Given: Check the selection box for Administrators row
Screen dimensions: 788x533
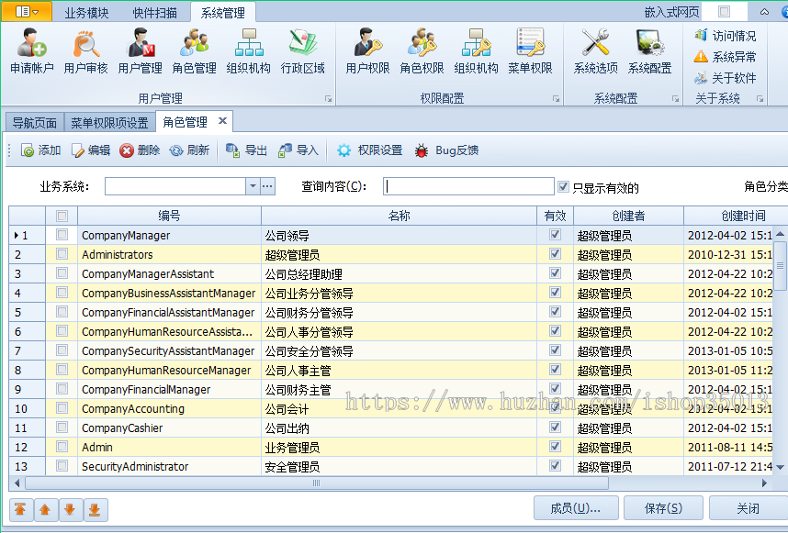Looking at the screenshot, I should pos(62,254).
